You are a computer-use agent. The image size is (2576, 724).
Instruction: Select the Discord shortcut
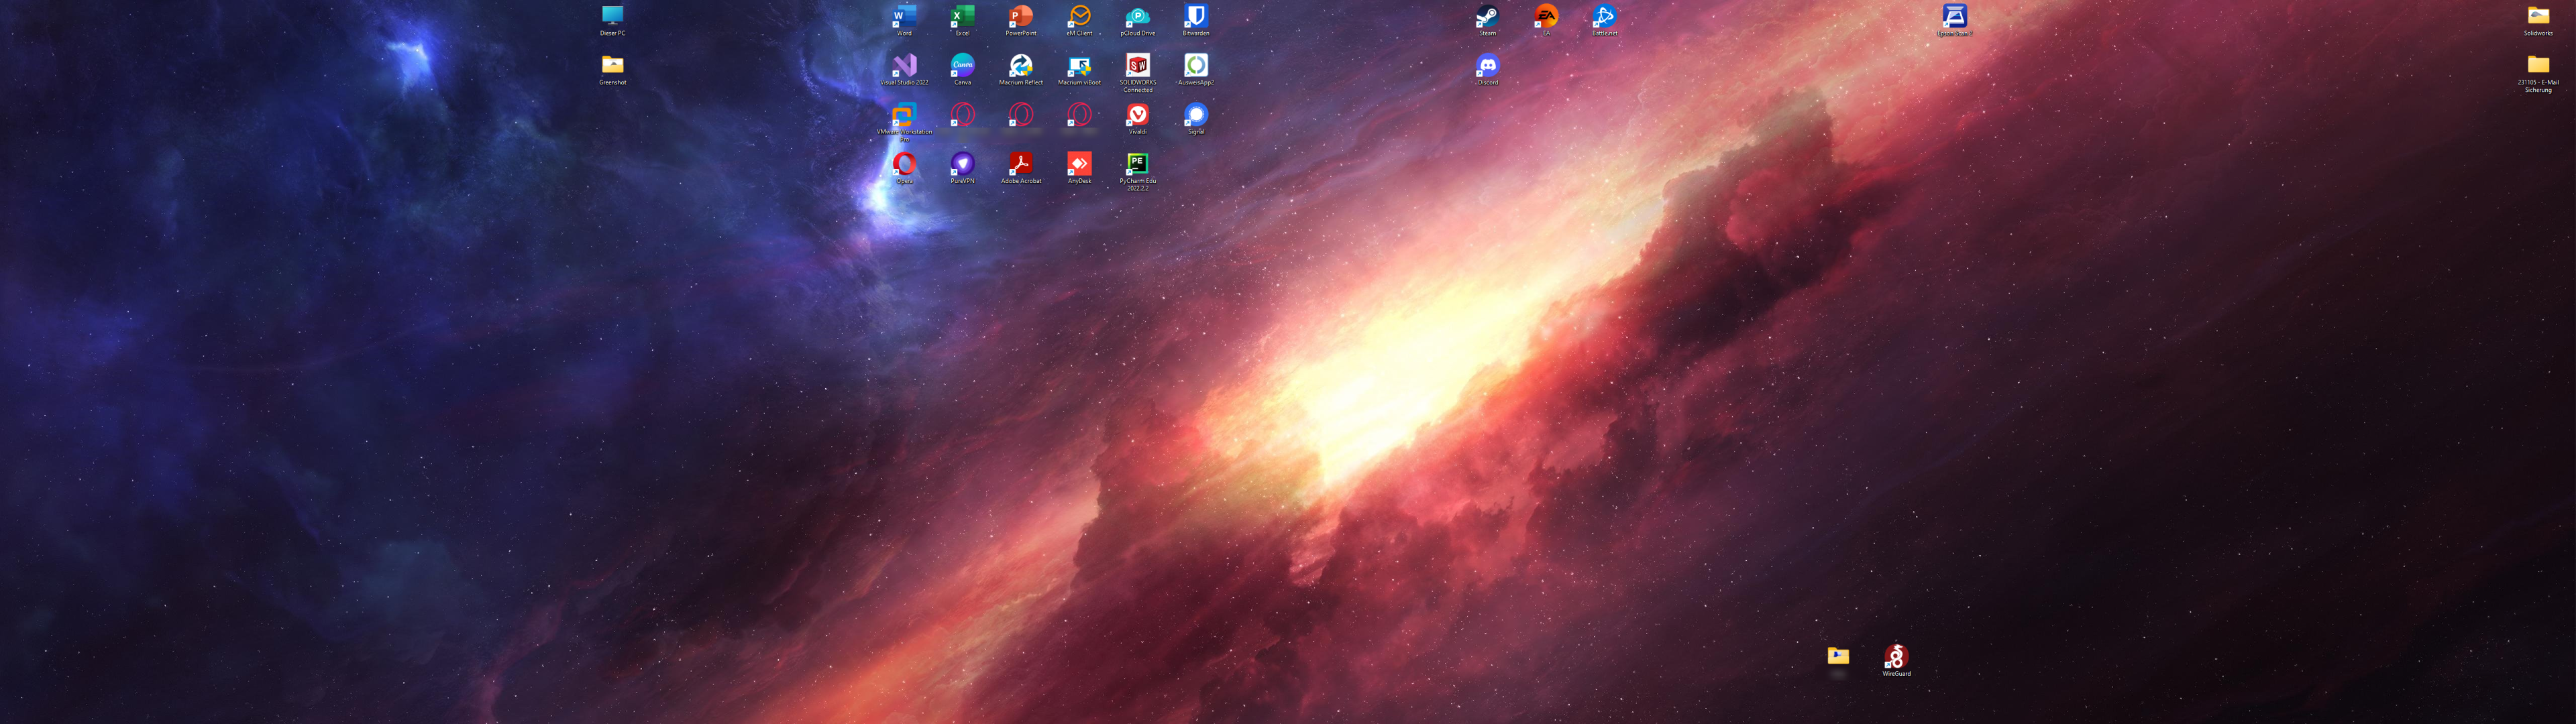point(1487,66)
